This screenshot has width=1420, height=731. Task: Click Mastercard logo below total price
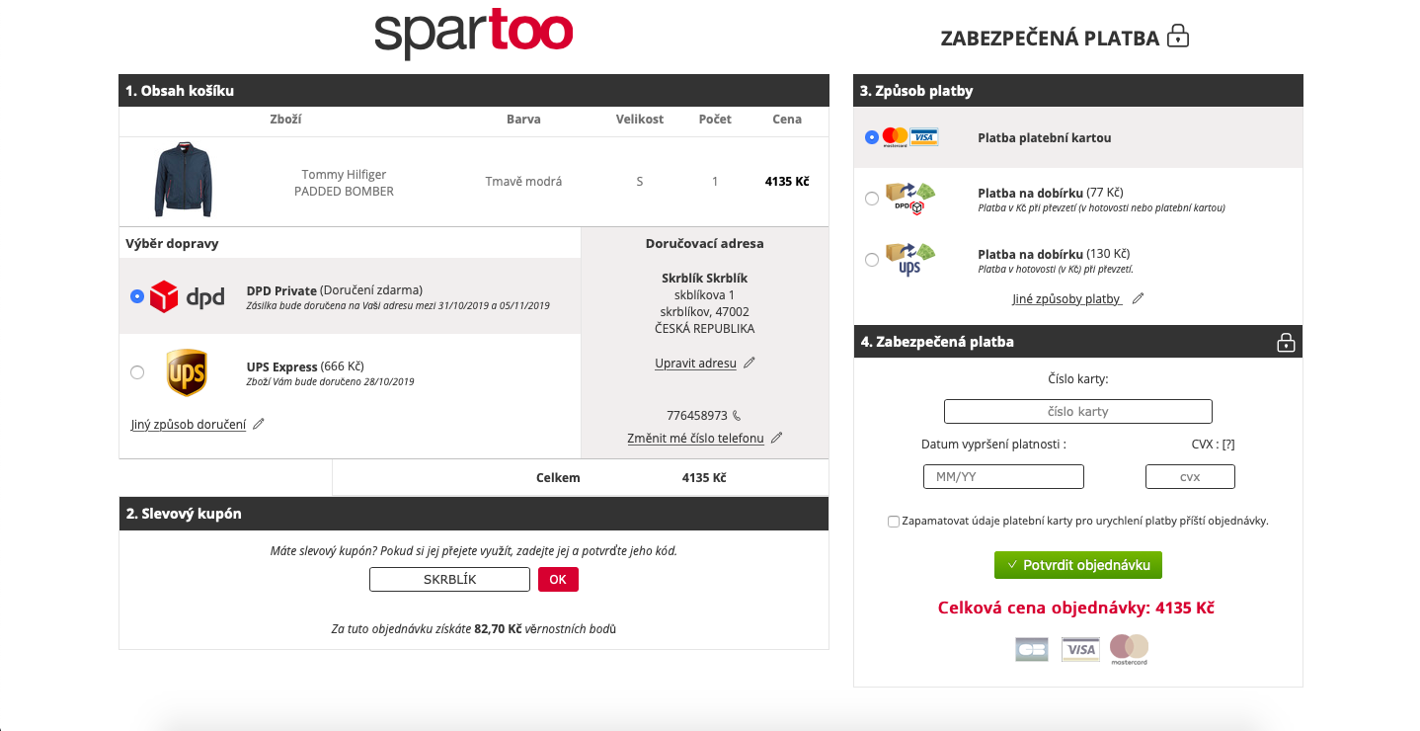[1129, 649]
